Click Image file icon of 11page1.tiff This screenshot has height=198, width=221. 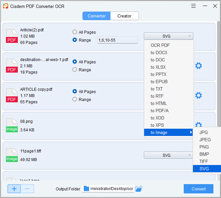click(12, 155)
